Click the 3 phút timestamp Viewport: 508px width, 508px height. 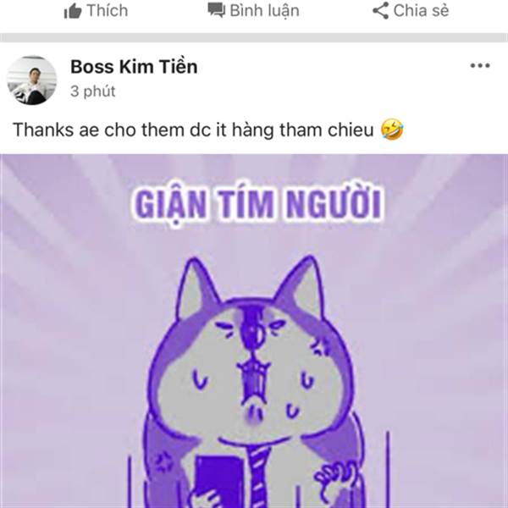pyautogui.click(x=93, y=91)
